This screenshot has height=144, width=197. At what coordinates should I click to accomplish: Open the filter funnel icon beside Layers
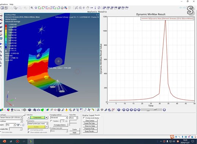click(x=18, y=125)
